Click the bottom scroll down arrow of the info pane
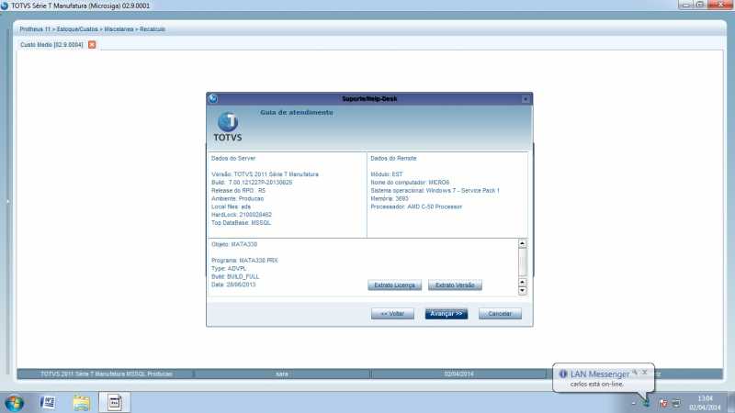Image resolution: width=735 pixels, height=413 pixels. coord(522,291)
